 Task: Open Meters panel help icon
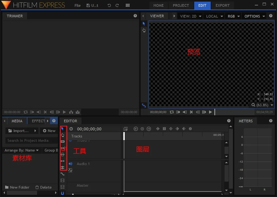pos(271,121)
